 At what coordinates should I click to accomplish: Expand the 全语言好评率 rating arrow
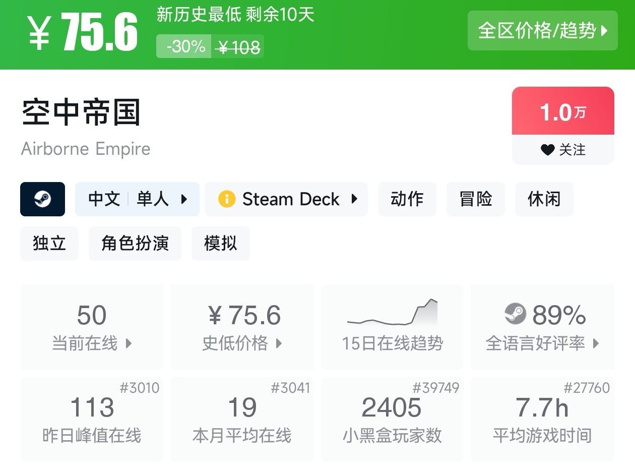[x=596, y=344]
